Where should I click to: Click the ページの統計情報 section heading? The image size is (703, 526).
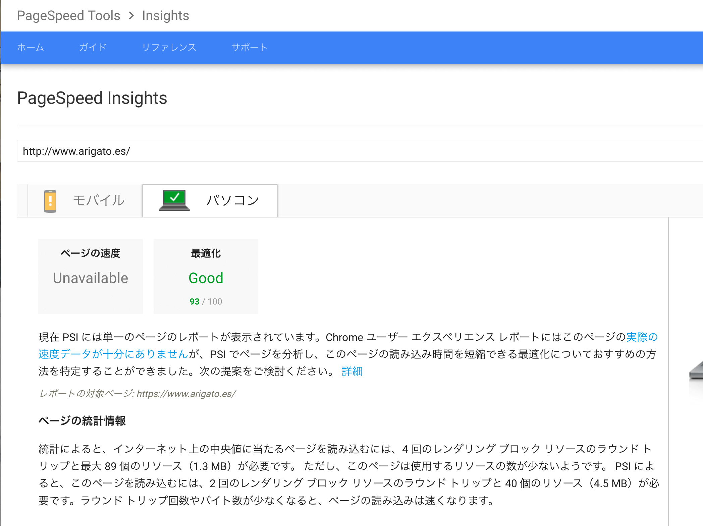[x=82, y=421]
